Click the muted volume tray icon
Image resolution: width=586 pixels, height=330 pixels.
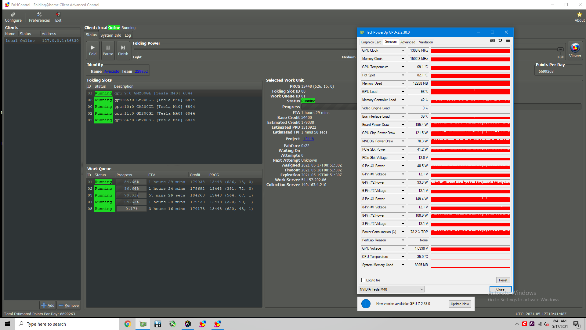[547, 324]
